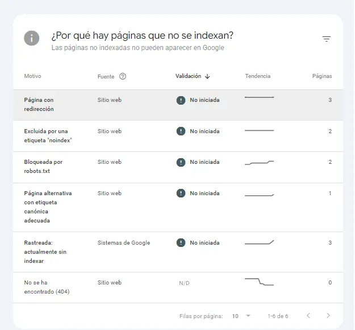Screen dimensions: 355x330
Task: Click the '1-6 de 6' pagination text
Action: point(278,316)
